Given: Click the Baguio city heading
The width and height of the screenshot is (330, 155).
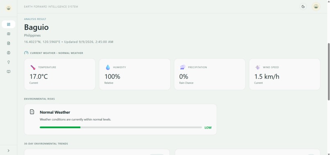Looking at the screenshot, I should [x=36, y=27].
